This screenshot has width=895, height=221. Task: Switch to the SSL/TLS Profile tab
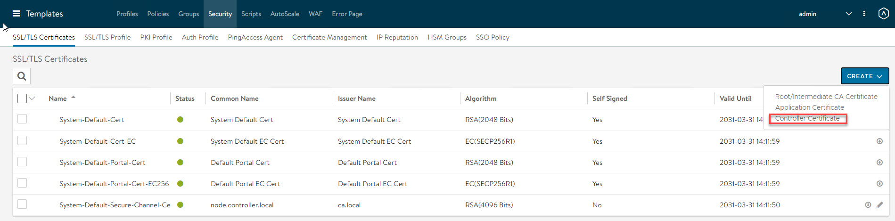(107, 37)
